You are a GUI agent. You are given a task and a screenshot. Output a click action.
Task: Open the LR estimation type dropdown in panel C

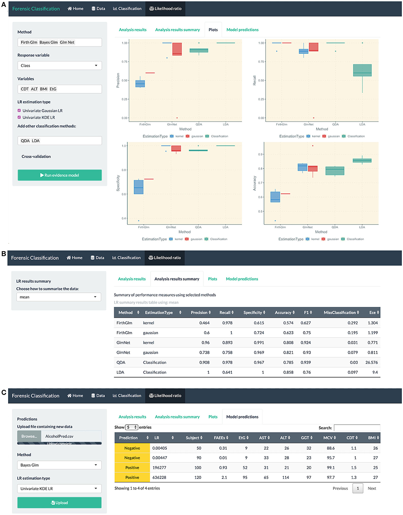(x=59, y=488)
